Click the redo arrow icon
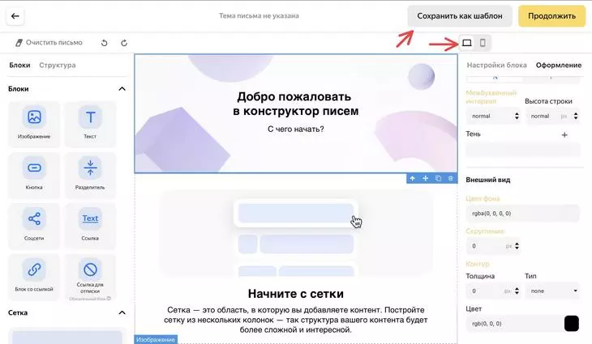Image resolution: width=592 pixels, height=344 pixels. point(124,43)
